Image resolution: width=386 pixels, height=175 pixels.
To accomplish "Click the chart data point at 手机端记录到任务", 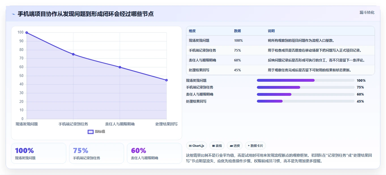I will click(73, 54).
